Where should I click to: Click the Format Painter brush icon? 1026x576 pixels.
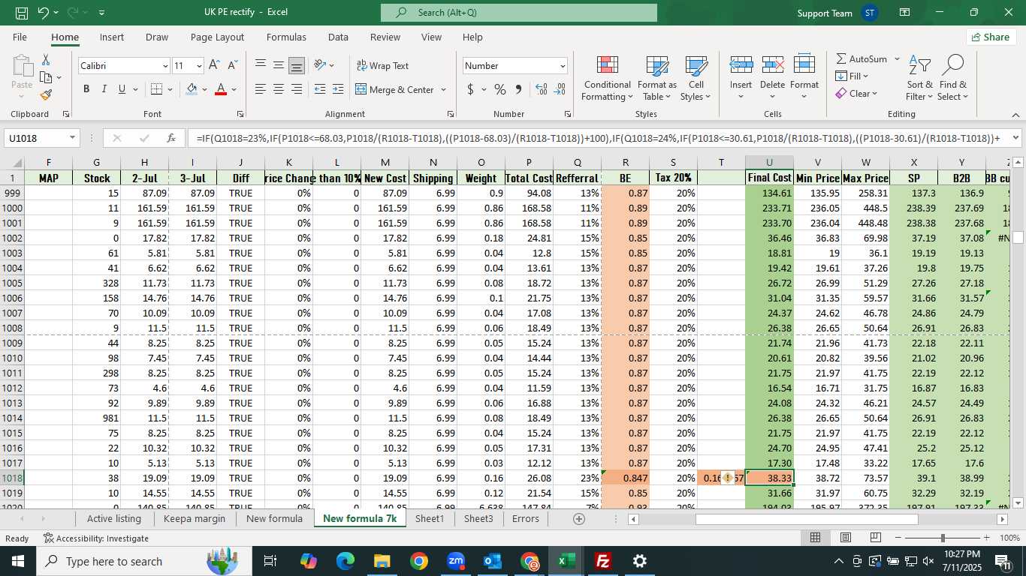(46, 94)
